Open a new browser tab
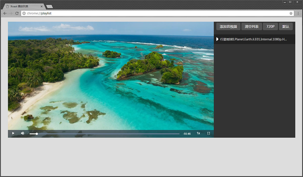Viewport: 303px width, 177px height. click(x=49, y=7)
